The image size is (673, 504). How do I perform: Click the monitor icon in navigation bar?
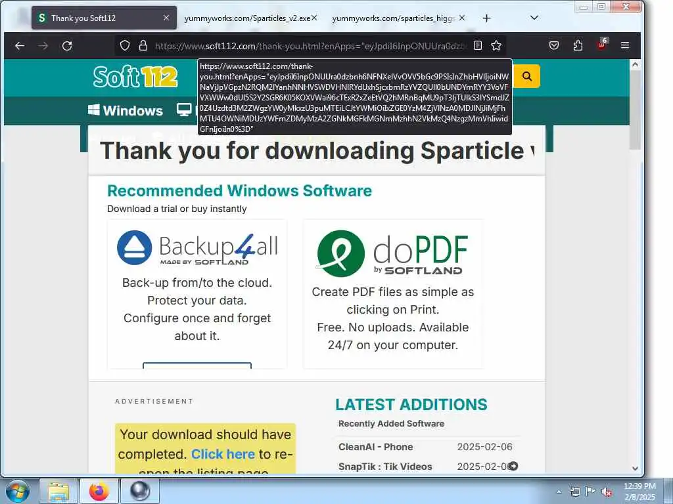[184, 110]
